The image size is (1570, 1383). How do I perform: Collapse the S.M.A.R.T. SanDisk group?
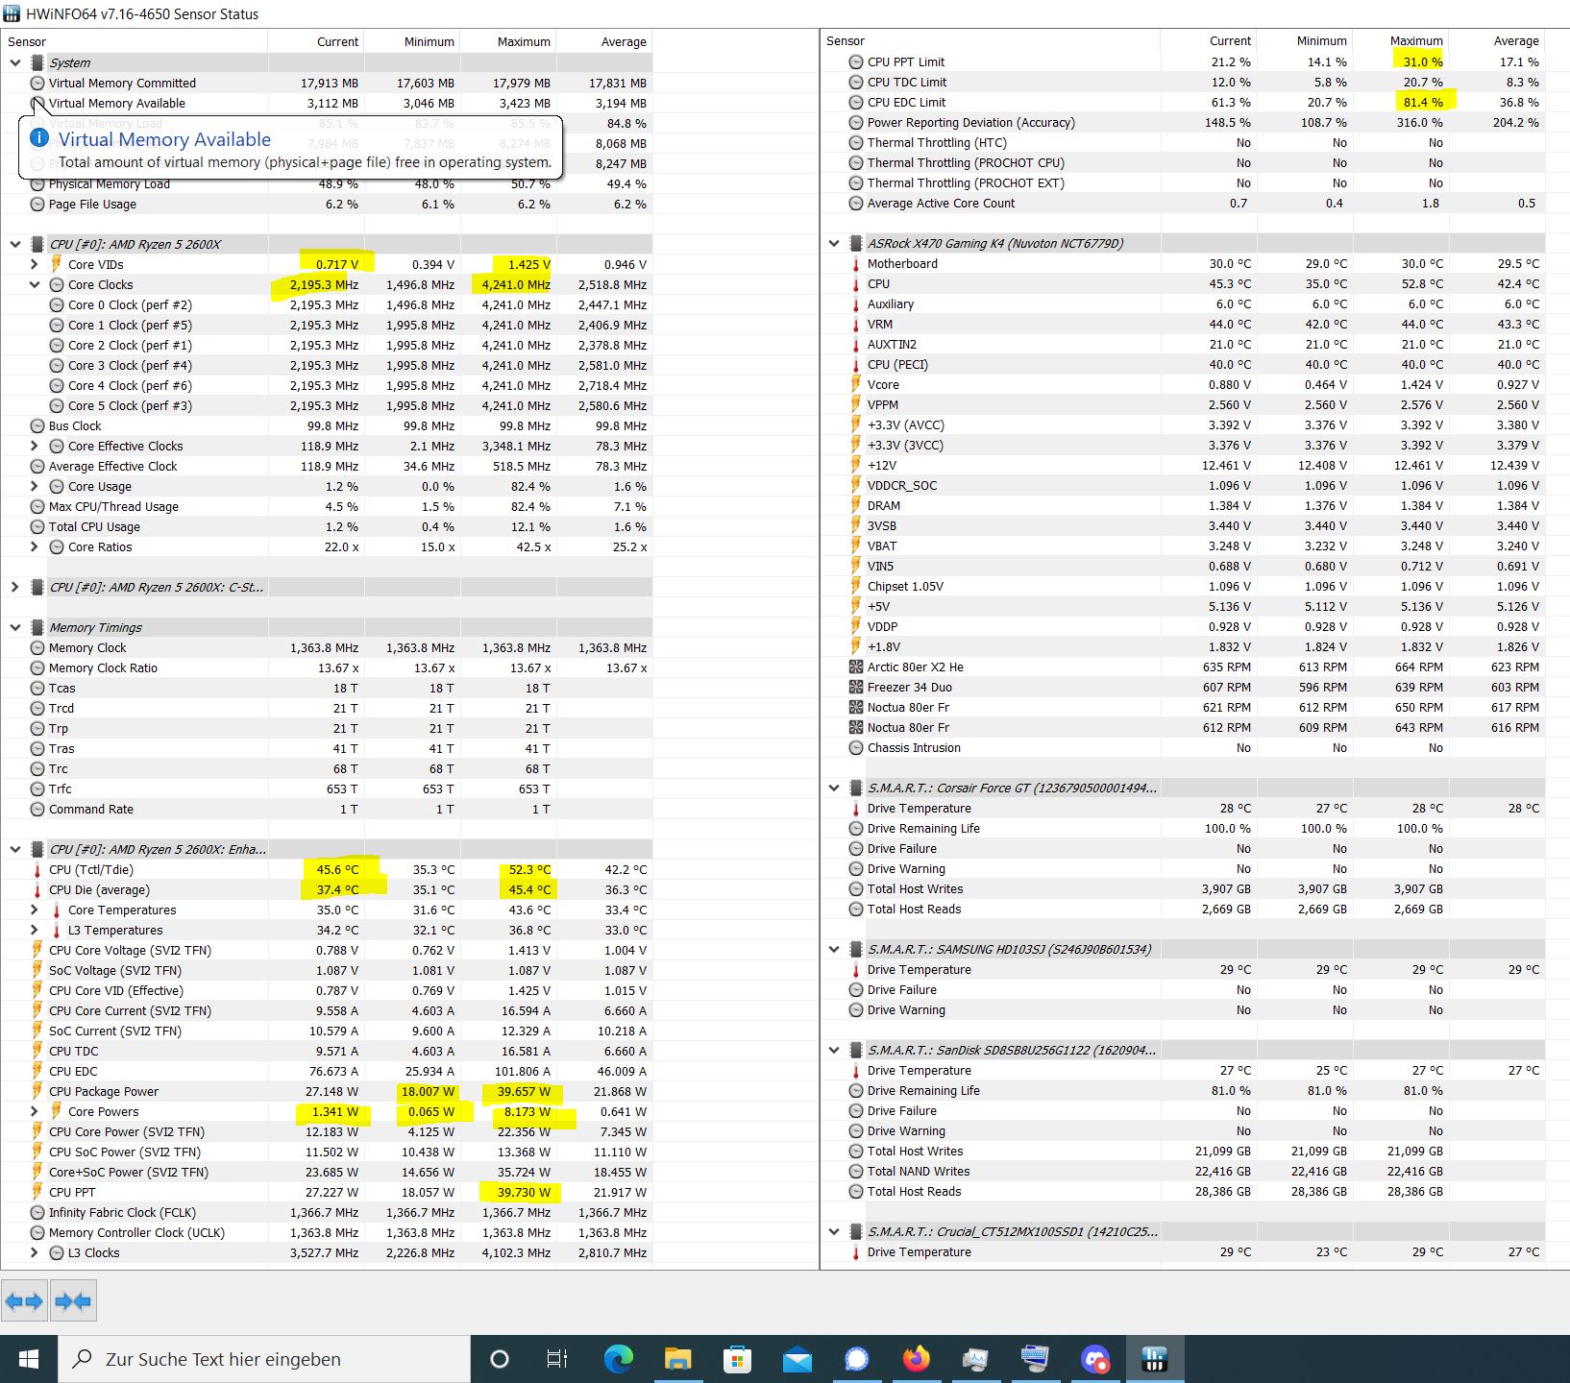point(834,1050)
